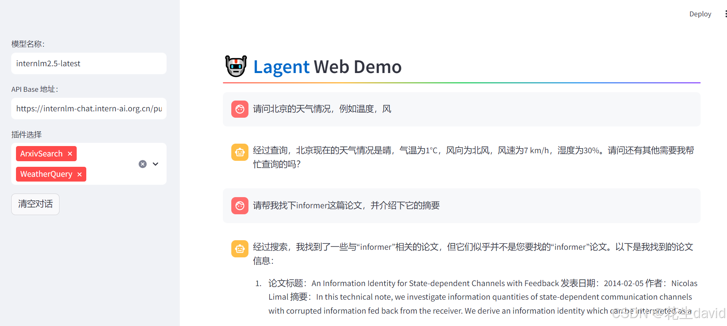
Task: Select the WeatherQuery tag label
Action: click(46, 174)
